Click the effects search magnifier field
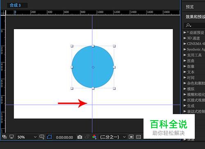 [194, 25]
